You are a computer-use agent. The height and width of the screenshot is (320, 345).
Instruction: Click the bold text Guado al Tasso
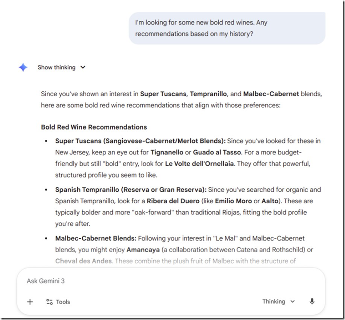coord(217,152)
